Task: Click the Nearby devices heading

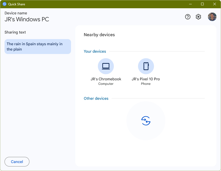Action: [x=99, y=35]
